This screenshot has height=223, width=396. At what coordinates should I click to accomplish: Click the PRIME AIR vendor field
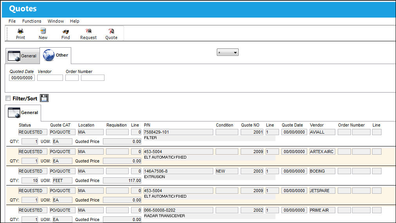[322, 210]
